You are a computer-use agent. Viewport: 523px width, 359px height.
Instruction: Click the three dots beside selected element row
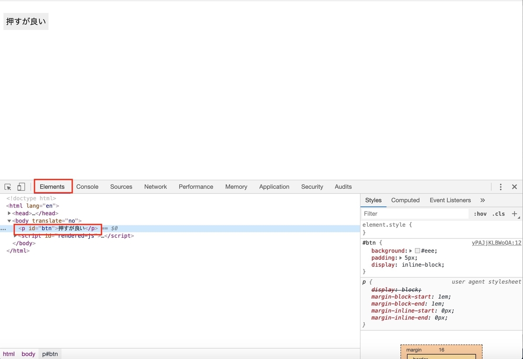tap(3, 229)
